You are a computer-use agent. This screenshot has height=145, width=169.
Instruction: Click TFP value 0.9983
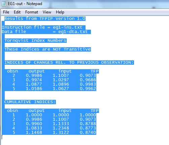[x=88, y=84]
